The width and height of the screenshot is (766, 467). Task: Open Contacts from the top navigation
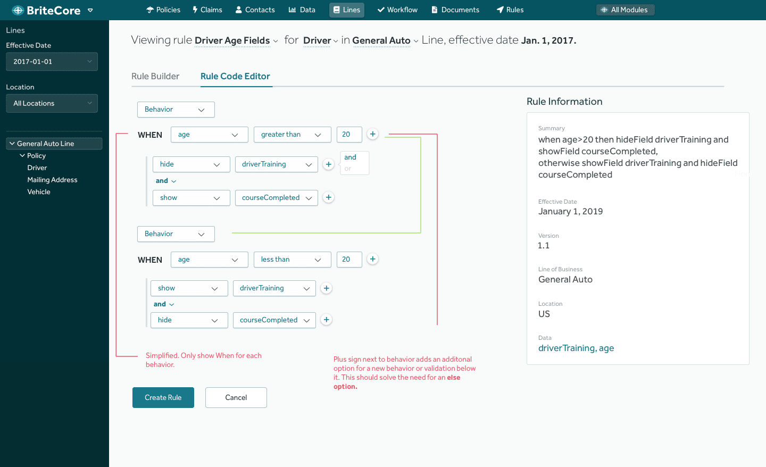click(x=255, y=10)
